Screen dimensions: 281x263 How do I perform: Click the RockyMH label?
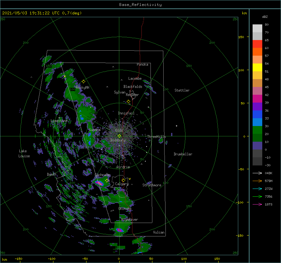click(82, 88)
